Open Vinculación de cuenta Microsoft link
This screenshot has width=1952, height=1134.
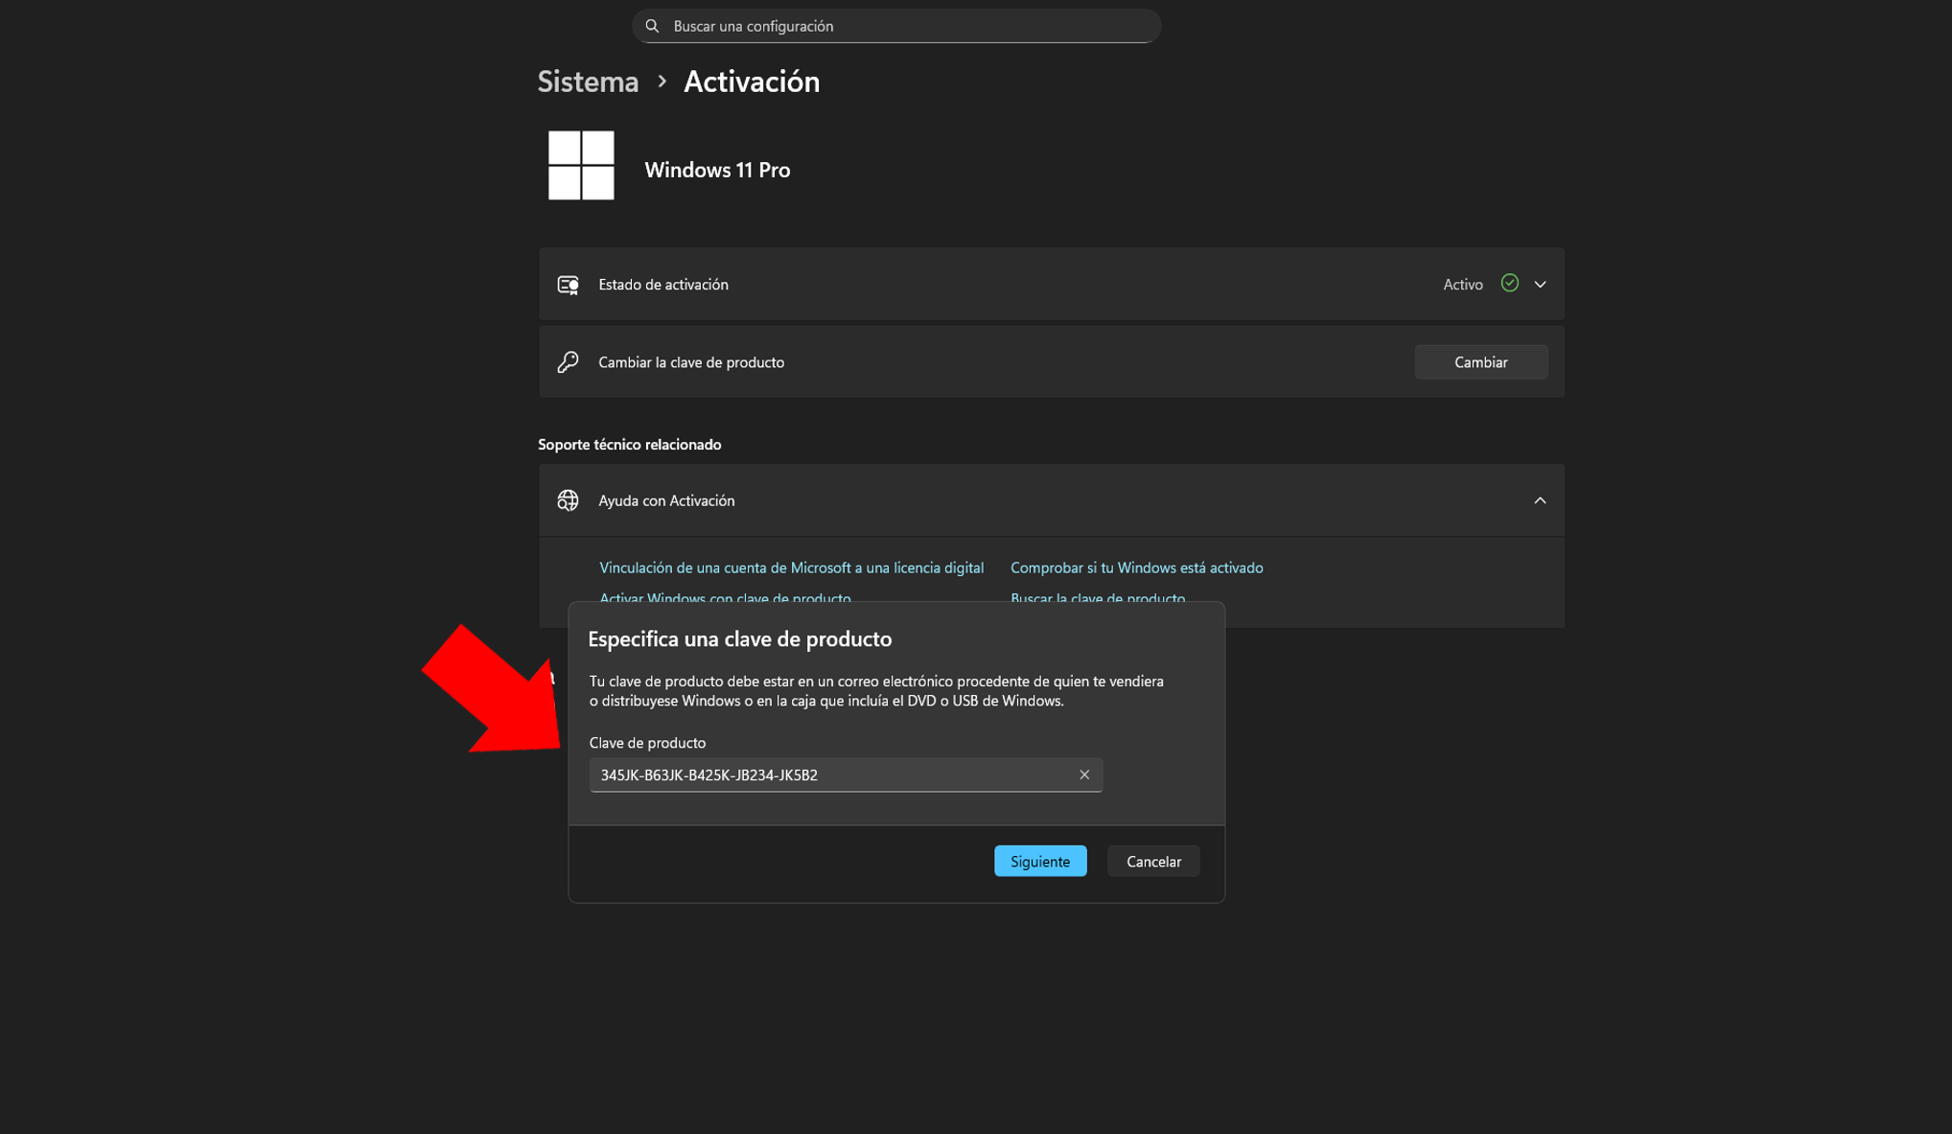pos(791,567)
